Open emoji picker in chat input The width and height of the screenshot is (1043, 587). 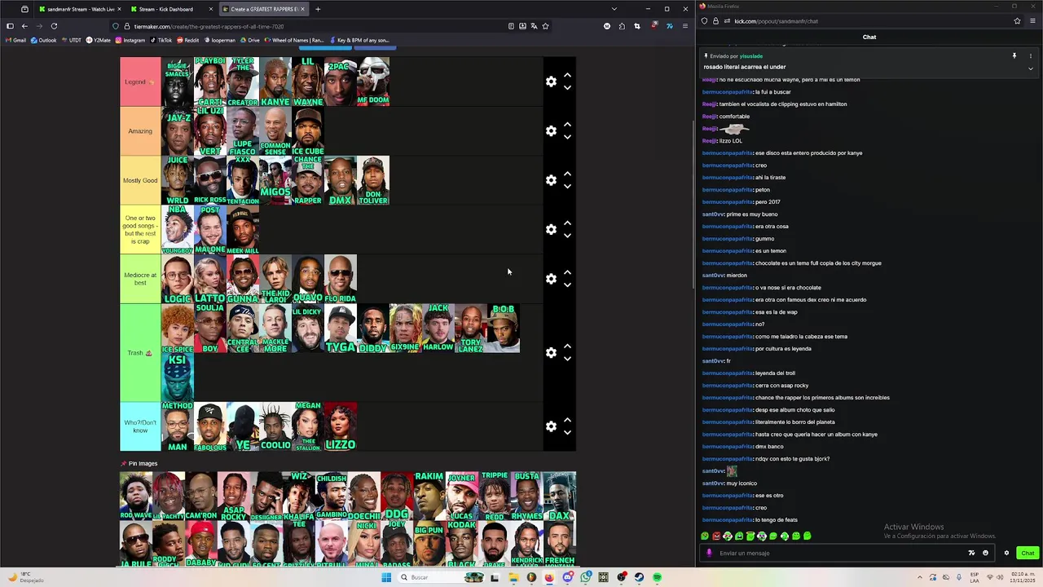[985, 553]
